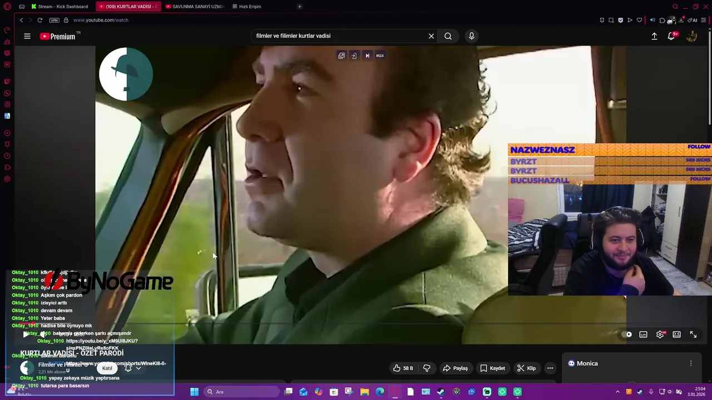Show hidden system tray icons chevron
712x400 pixels.
click(x=617, y=392)
